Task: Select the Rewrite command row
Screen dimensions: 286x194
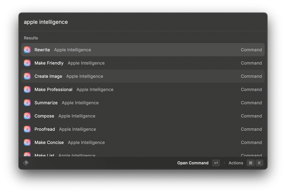Action: pyautogui.click(x=143, y=50)
